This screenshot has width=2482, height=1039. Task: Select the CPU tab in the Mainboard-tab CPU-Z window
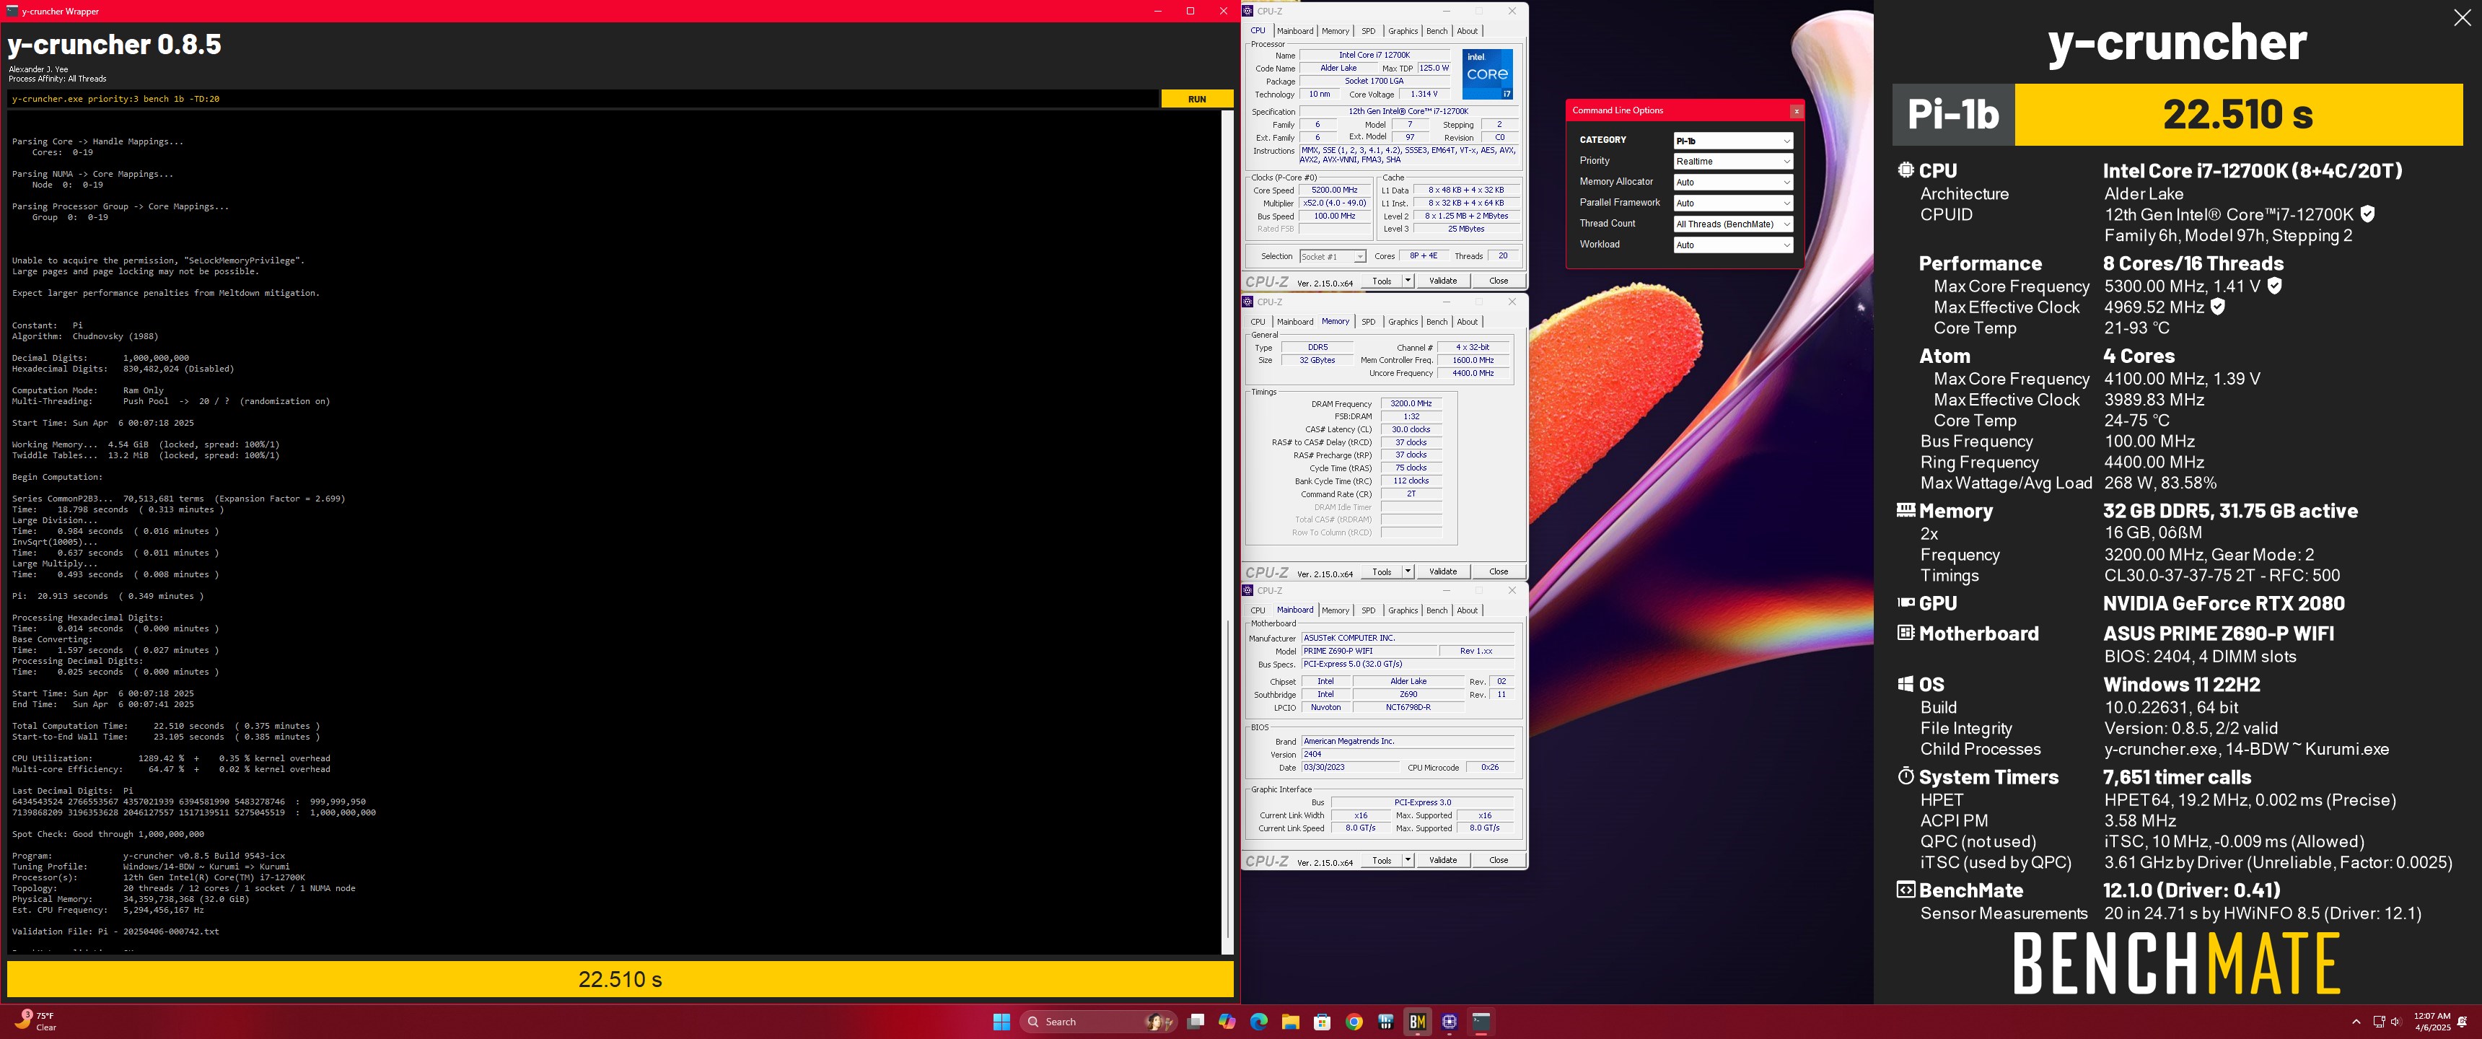tap(1258, 610)
